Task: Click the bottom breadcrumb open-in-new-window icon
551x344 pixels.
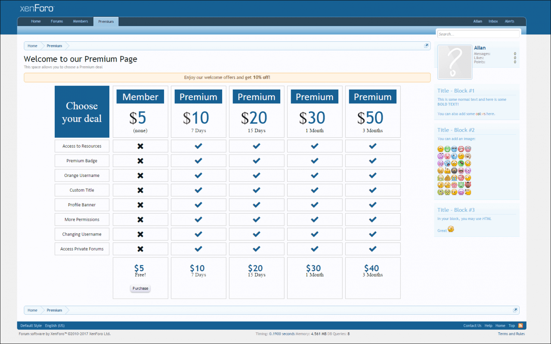Action: click(x=515, y=310)
